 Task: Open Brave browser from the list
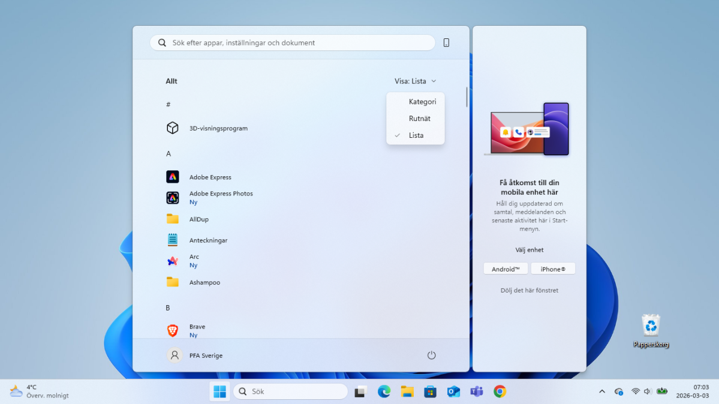[173, 331]
